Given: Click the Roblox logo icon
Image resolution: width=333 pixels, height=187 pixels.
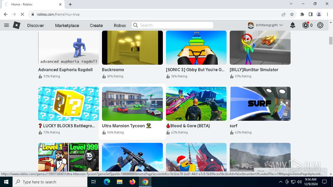Looking at the screenshot, I should click(17, 25).
